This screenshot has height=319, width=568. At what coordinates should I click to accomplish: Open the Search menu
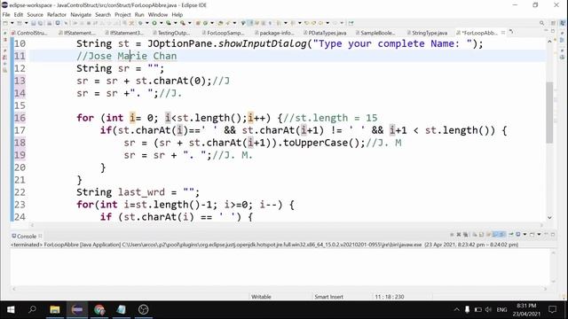point(103,14)
